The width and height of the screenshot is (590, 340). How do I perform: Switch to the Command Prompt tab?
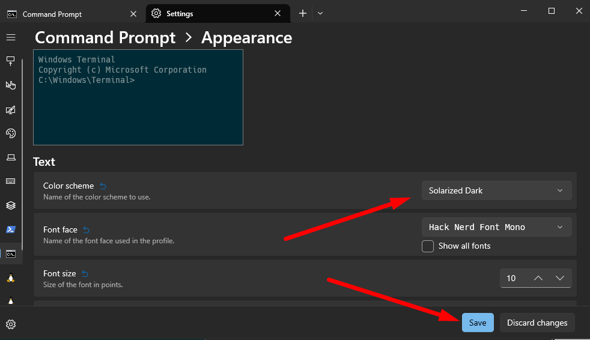(x=72, y=14)
